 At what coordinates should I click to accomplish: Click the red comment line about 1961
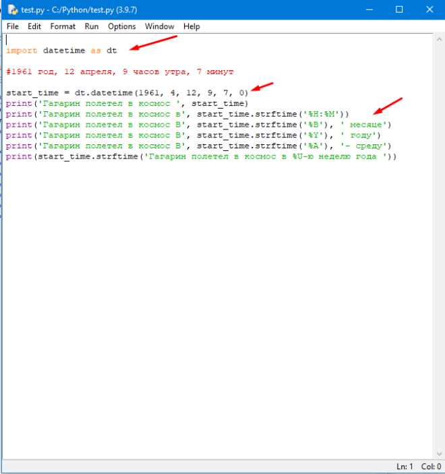click(120, 71)
